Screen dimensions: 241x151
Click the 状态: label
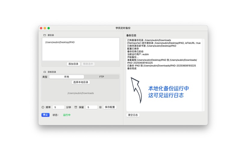click(x=55, y=115)
